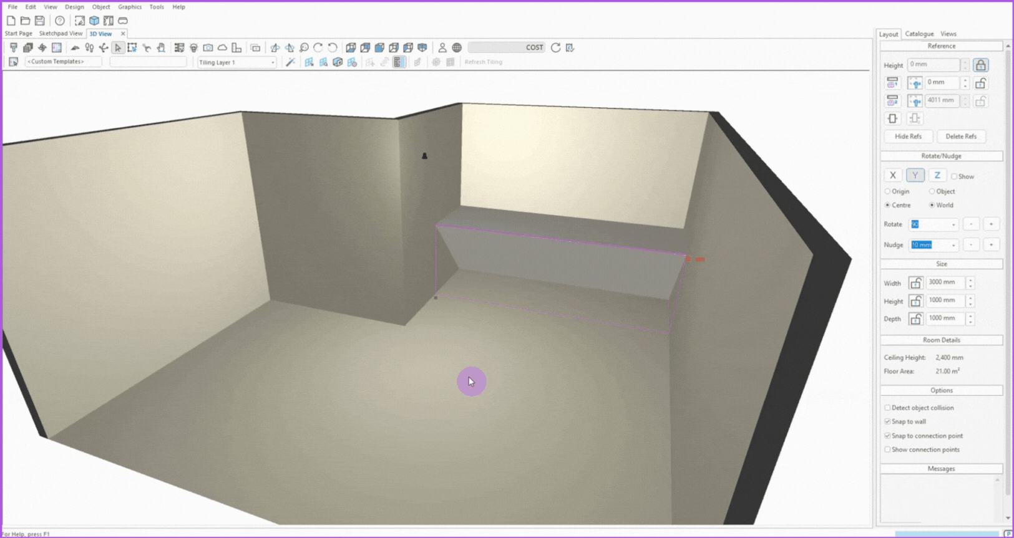Click the globe icon in toolbar

(x=457, y=48)
